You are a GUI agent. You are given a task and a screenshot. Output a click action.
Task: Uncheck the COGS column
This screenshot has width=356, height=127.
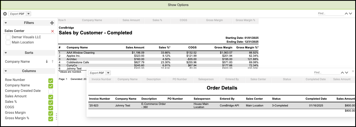51,108
